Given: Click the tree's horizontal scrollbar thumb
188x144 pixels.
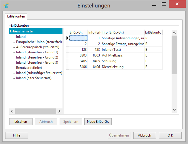Looking at the screenshot, I should coord(36,111).
